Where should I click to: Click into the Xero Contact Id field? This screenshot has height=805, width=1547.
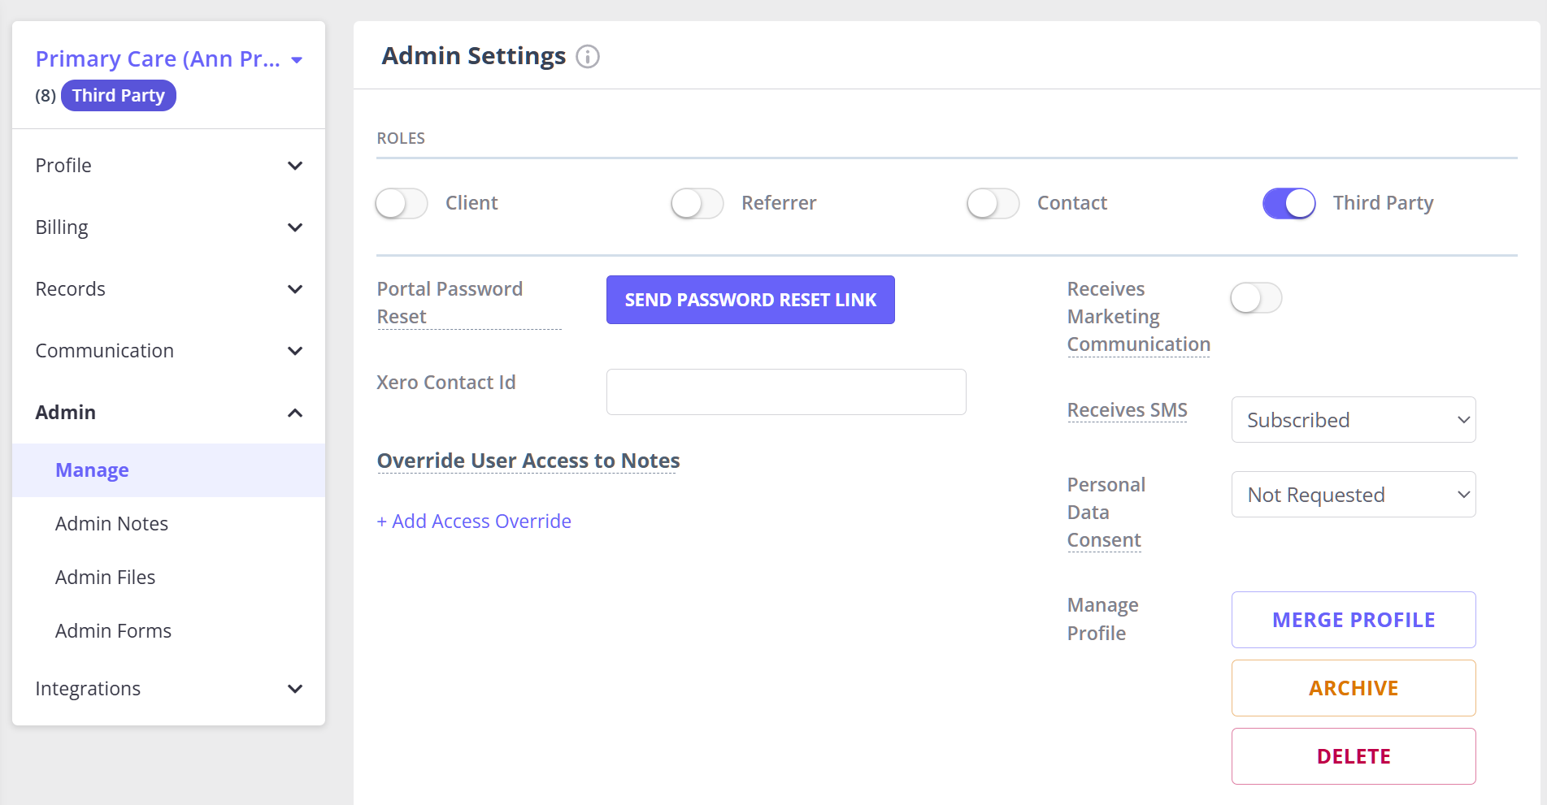click(x=785, y=392)
